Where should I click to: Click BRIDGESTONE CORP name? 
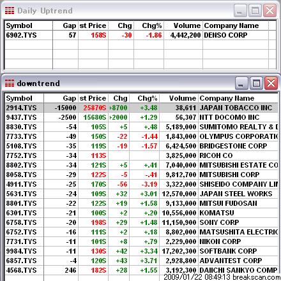pyautogui.click(x=233, y=146)
